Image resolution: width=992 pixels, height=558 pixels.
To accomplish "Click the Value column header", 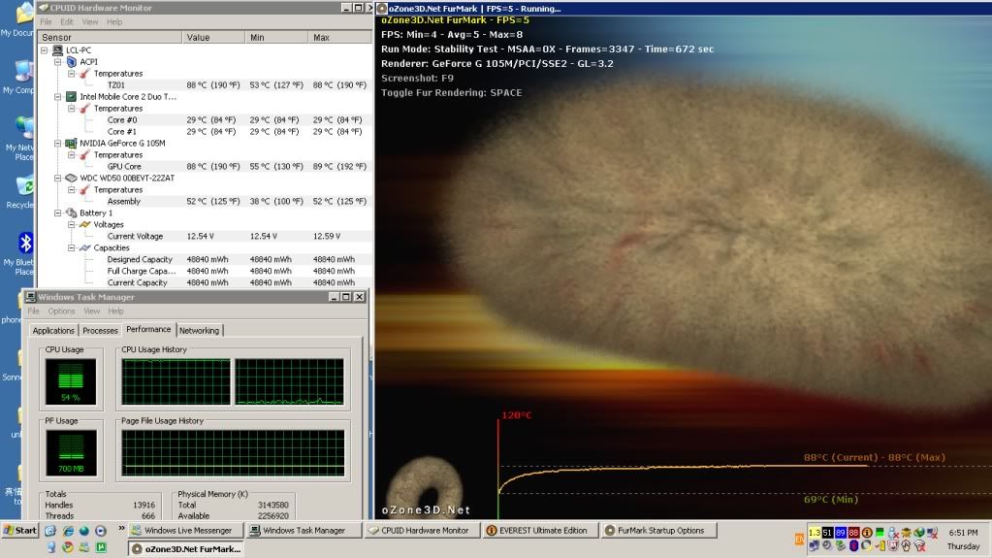I will (x=213, y=38).
